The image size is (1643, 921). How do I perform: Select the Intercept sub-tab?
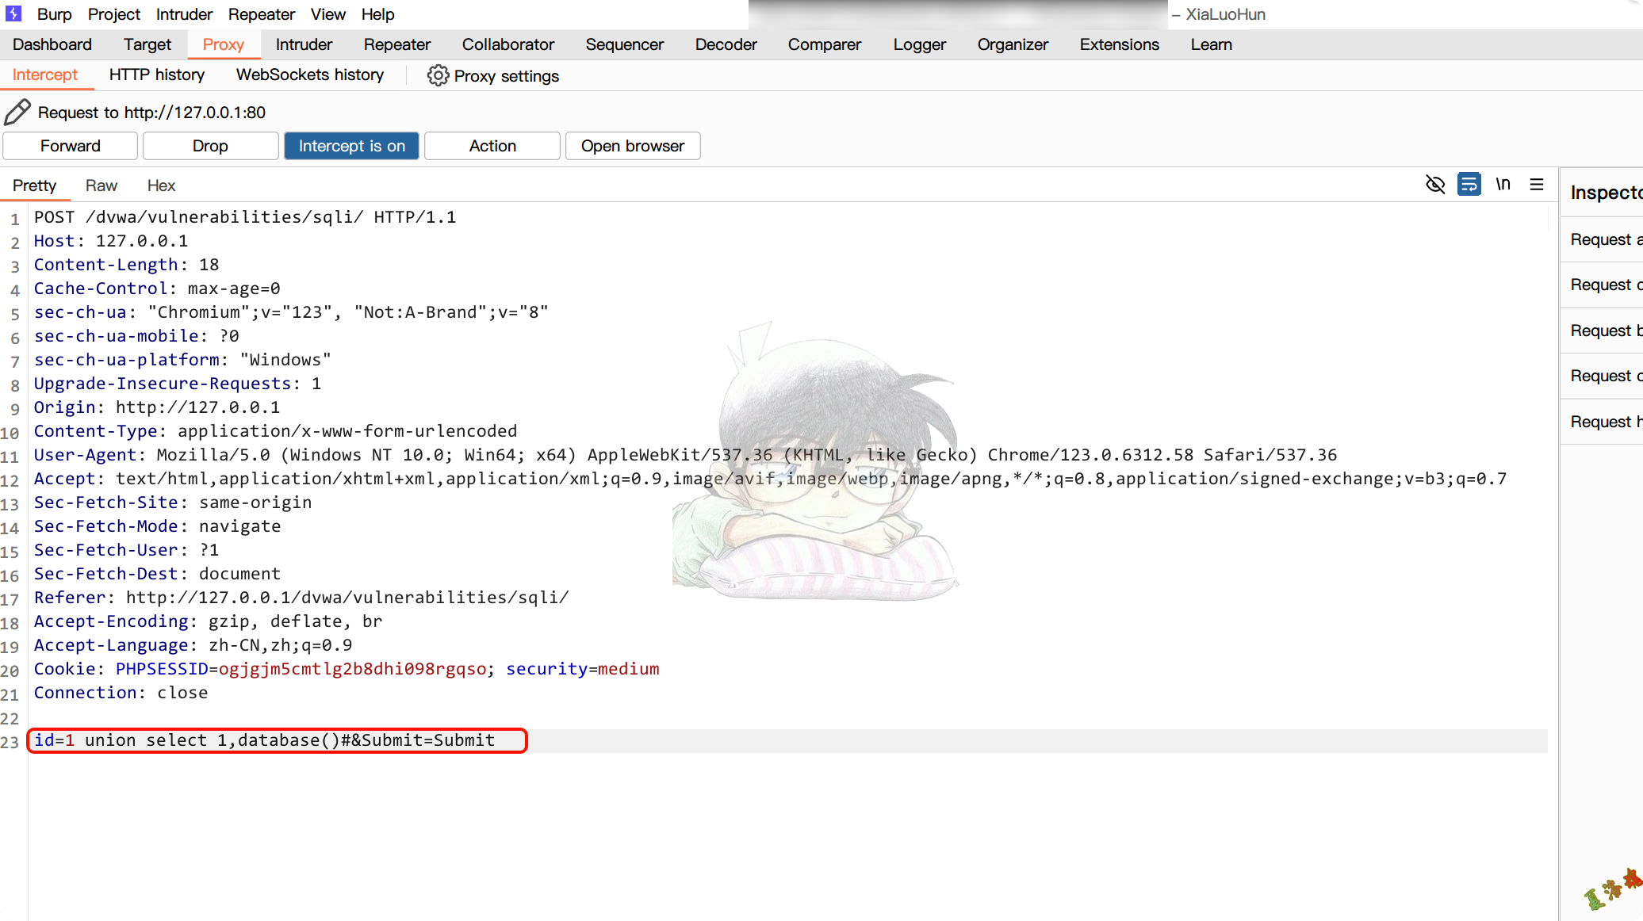45,75
